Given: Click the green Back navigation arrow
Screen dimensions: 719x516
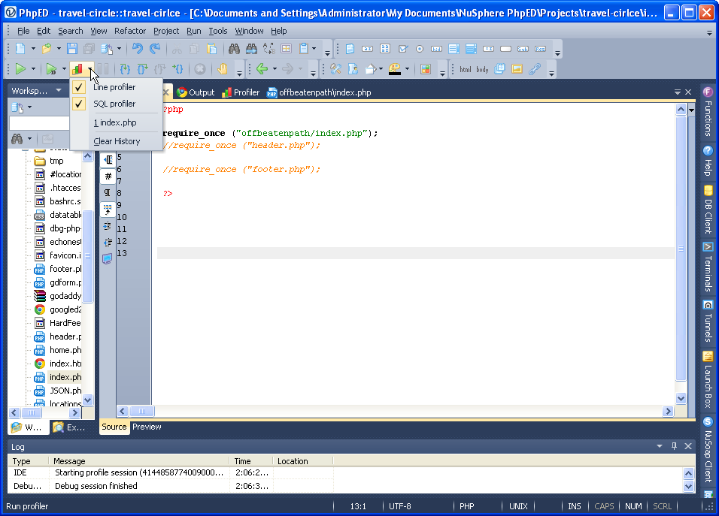Looking at the screenshot, I should click(262, 69).
